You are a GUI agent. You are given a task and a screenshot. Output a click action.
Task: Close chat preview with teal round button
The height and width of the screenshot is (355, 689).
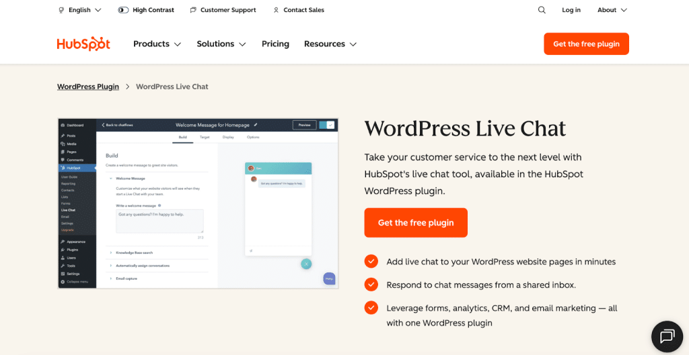[306, 264]
